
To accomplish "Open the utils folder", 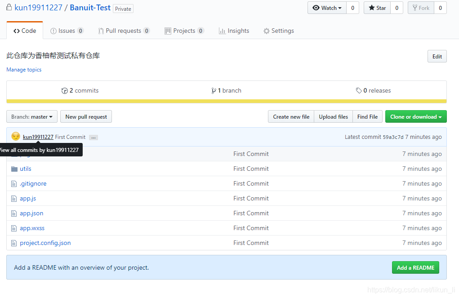I will point(26,169).
